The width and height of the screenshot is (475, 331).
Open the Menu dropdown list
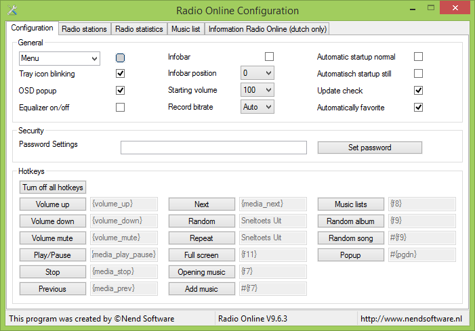60,58
